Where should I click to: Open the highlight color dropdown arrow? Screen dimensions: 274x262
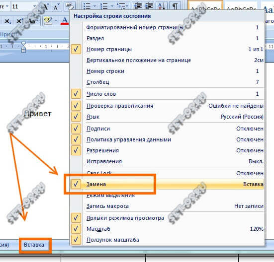coord(56,20)
